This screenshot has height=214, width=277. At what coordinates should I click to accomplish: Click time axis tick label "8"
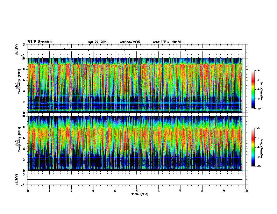click(x=202, y=191)
